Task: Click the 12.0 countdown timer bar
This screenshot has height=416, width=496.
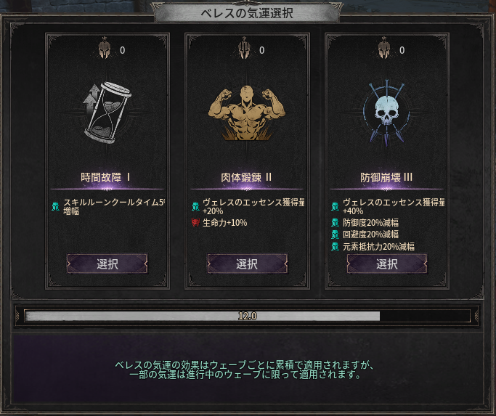Action: pos(248,316)
